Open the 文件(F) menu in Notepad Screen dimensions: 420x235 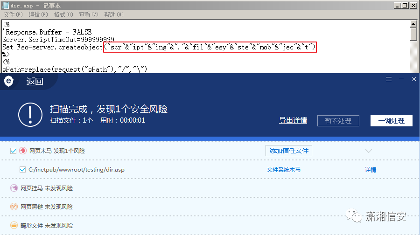[13, 14]
